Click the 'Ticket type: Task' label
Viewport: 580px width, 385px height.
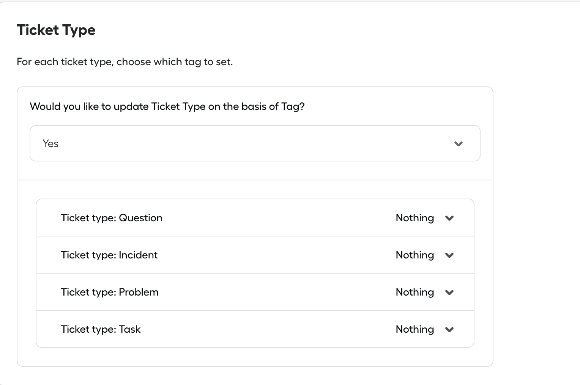point(101,329)
